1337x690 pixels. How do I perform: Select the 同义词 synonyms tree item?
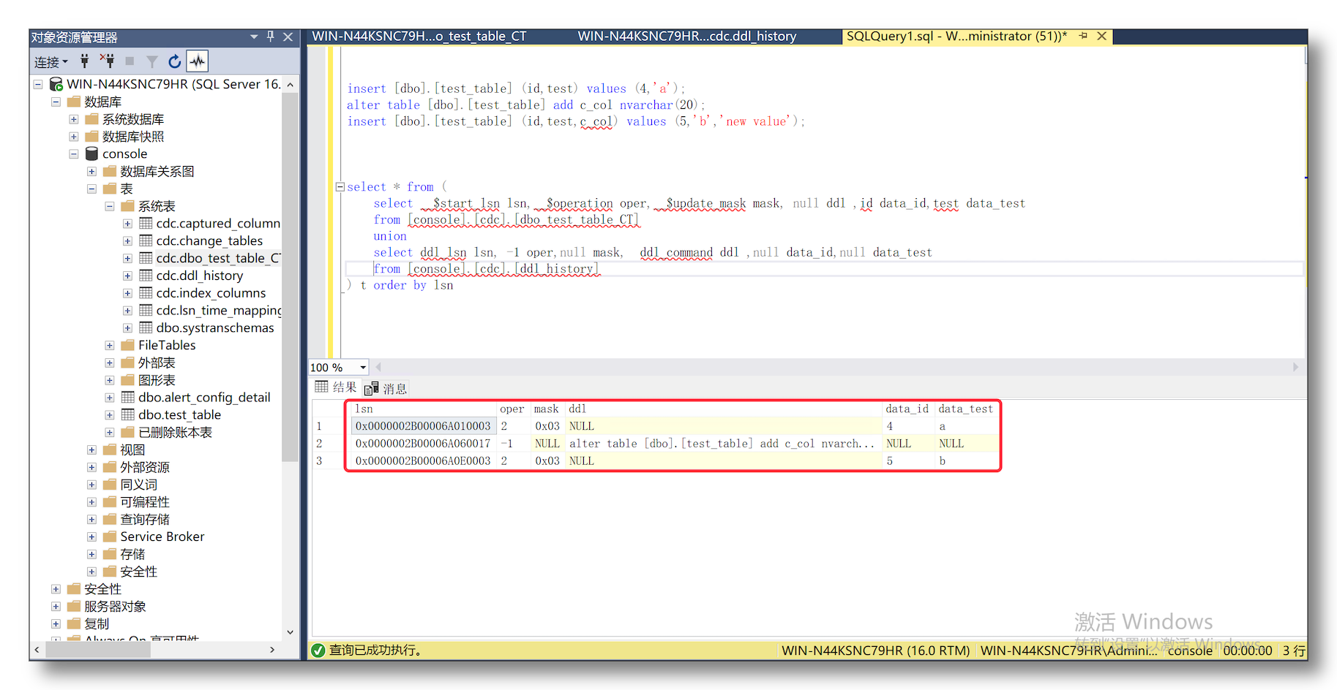pyautogui.click(x=138, y=485)
